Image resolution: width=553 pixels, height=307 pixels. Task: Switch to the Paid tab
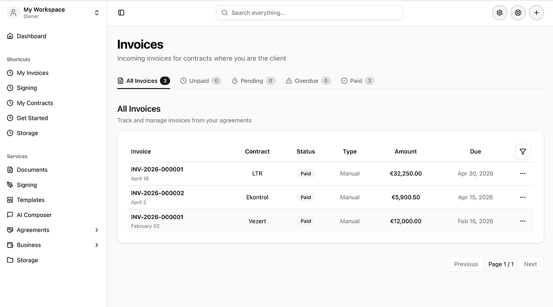(357, 81)
